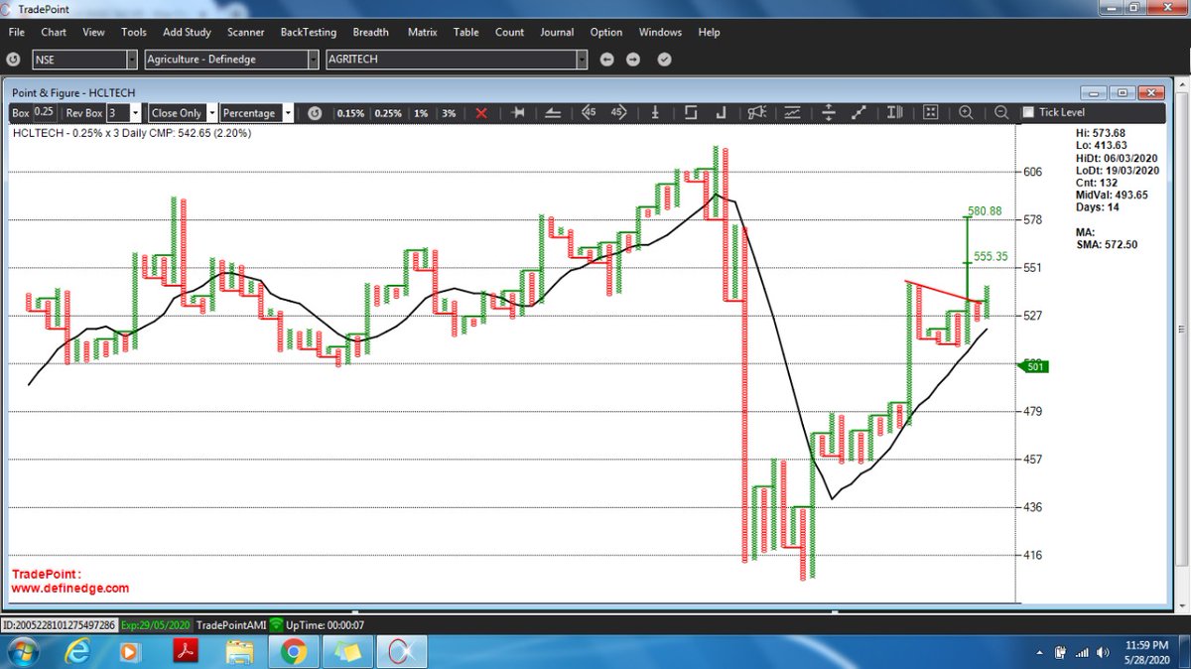Click the fit-to-screen grid icon
The width and height of the screenshot is (1191, 669).
pyautogui.click(x=930, y=113)
